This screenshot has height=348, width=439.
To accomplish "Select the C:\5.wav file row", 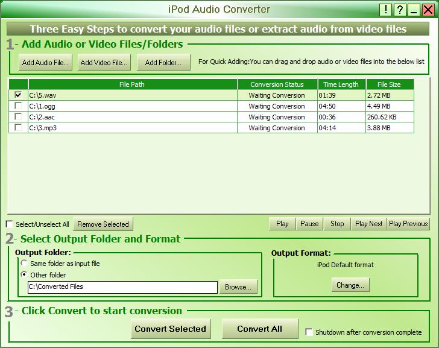I will (211, 95).
